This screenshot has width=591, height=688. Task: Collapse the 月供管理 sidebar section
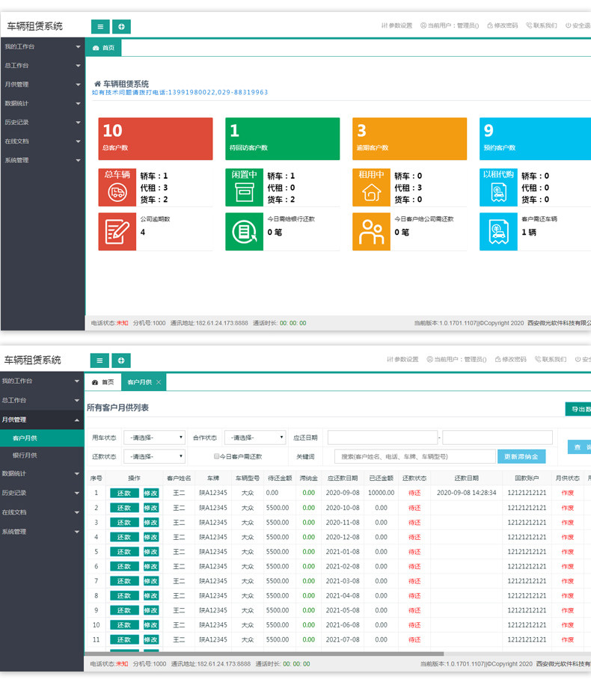[x=42, y=420]
